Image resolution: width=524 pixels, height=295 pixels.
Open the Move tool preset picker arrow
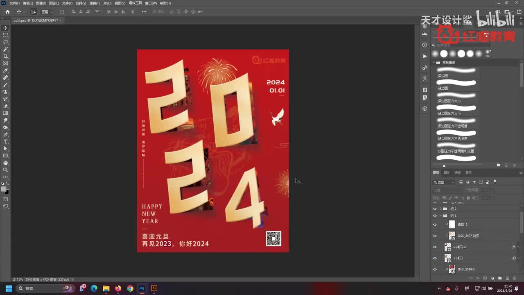[25, 12]
